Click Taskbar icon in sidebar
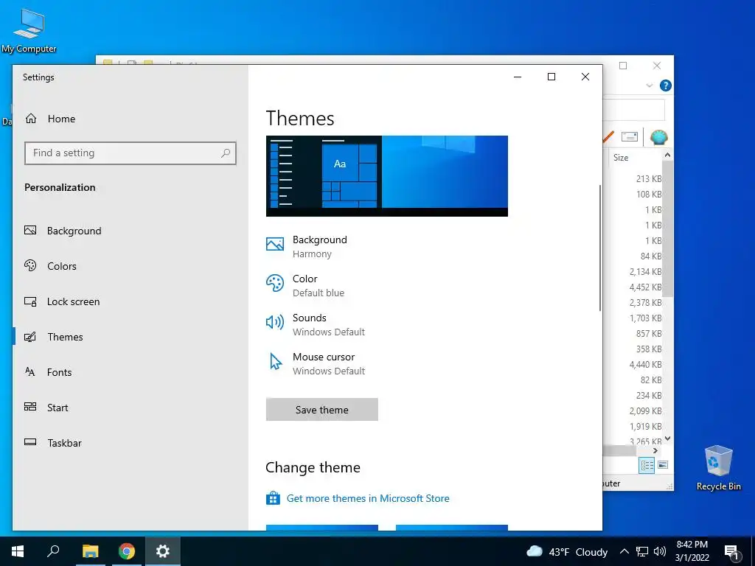 (30, 442)
